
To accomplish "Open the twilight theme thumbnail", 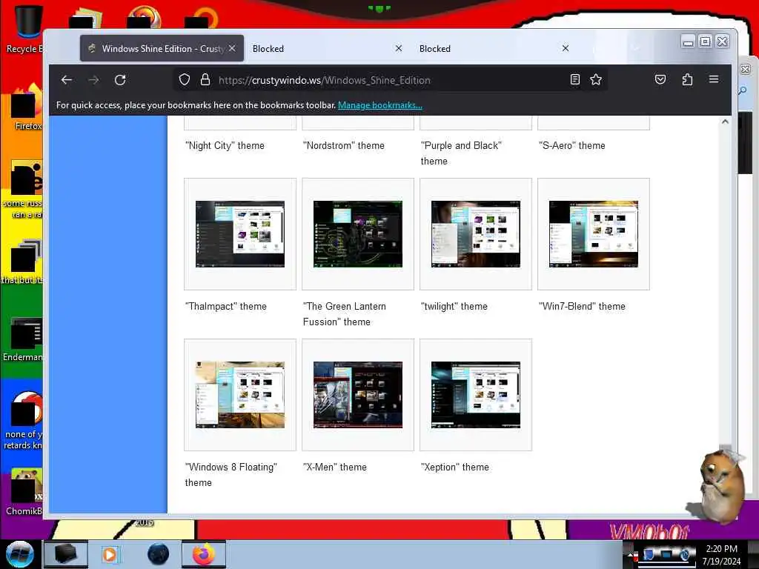I will [x=476, y=234].
